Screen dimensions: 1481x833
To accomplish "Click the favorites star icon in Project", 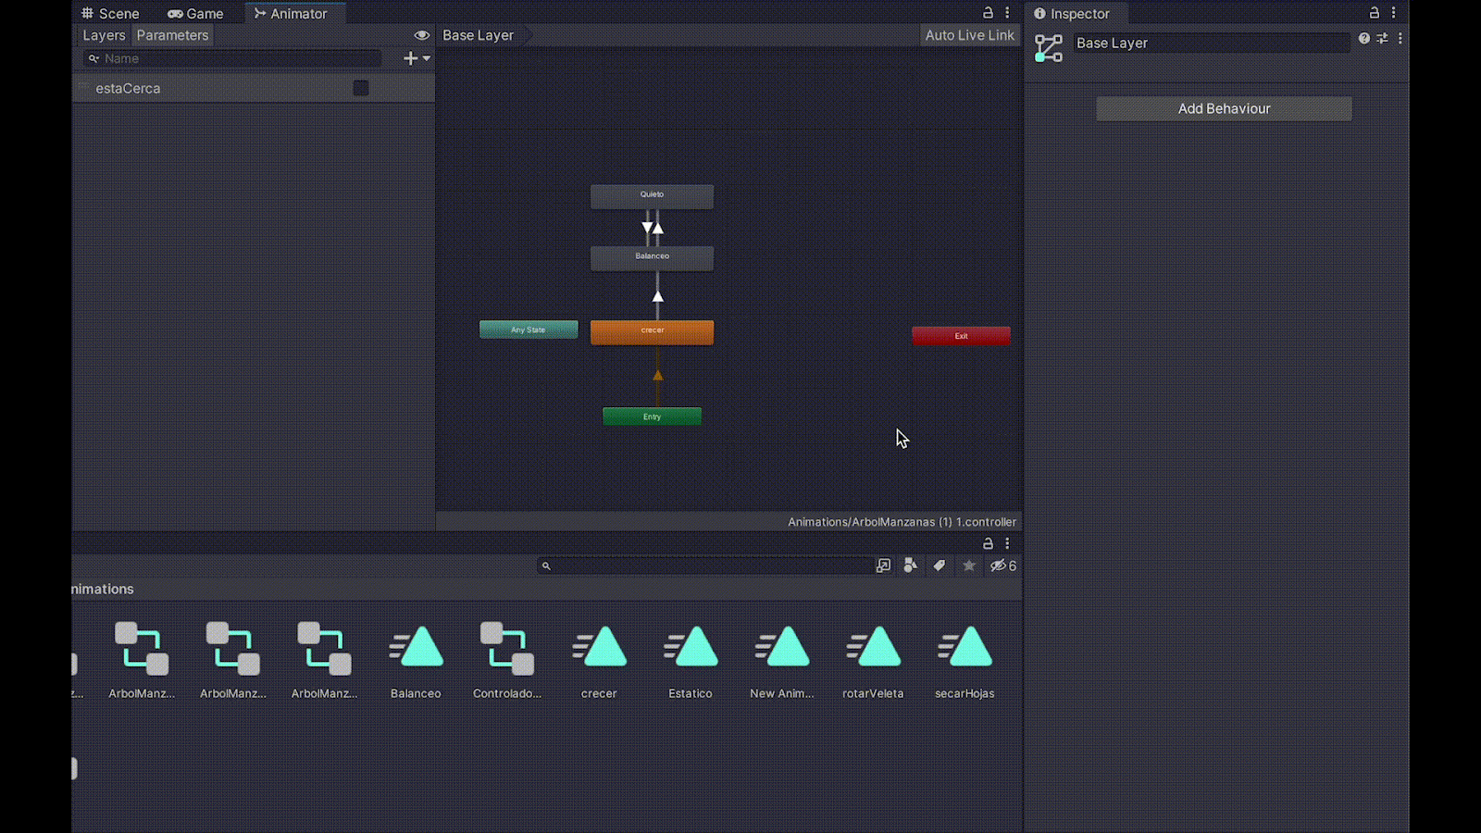I will point(969,566).
